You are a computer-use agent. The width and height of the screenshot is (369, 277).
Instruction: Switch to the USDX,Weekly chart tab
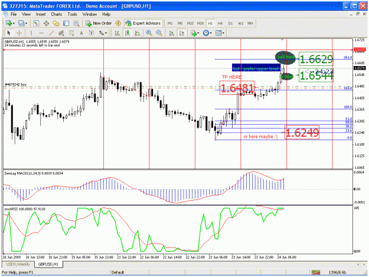coord(18,264)
